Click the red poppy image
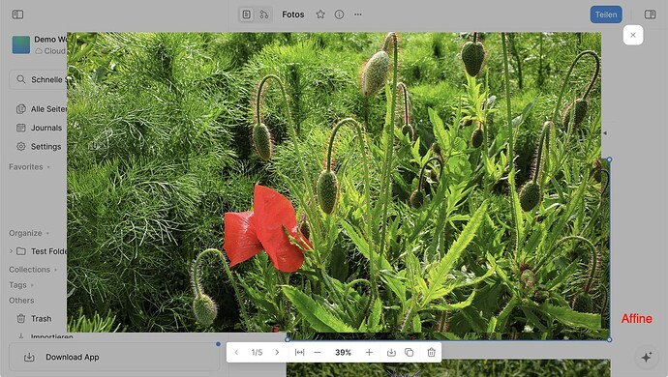 pos(334,182)
